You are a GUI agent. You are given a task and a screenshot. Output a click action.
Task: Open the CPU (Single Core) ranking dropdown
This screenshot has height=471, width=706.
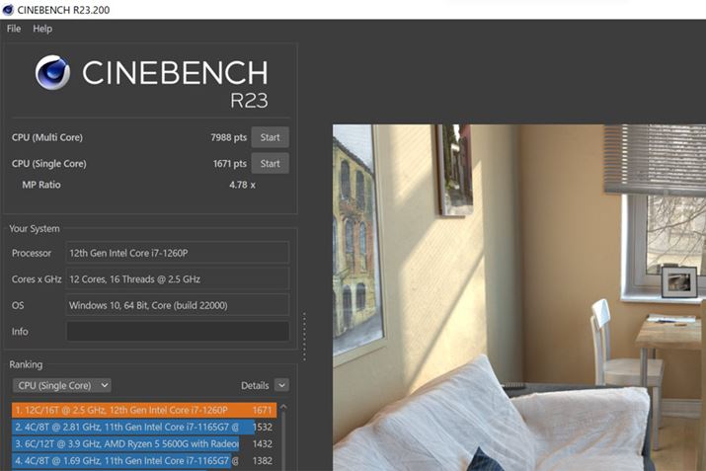point(61,385)
